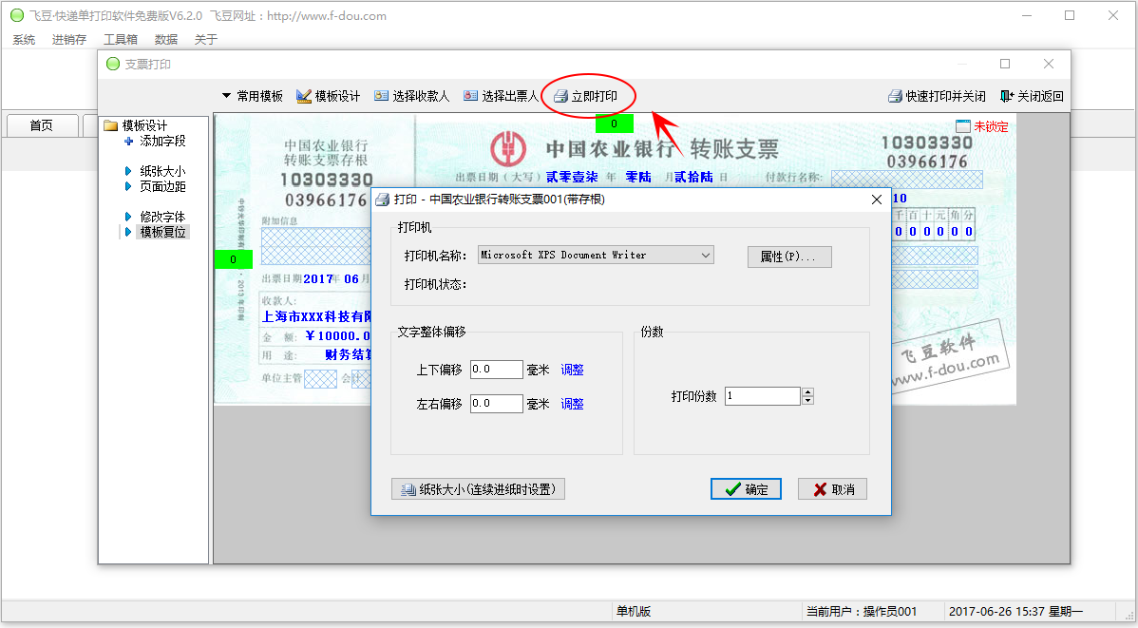Open the 进销存 menu
Viewport: 1138px width, 628px height.
(69, 39)
